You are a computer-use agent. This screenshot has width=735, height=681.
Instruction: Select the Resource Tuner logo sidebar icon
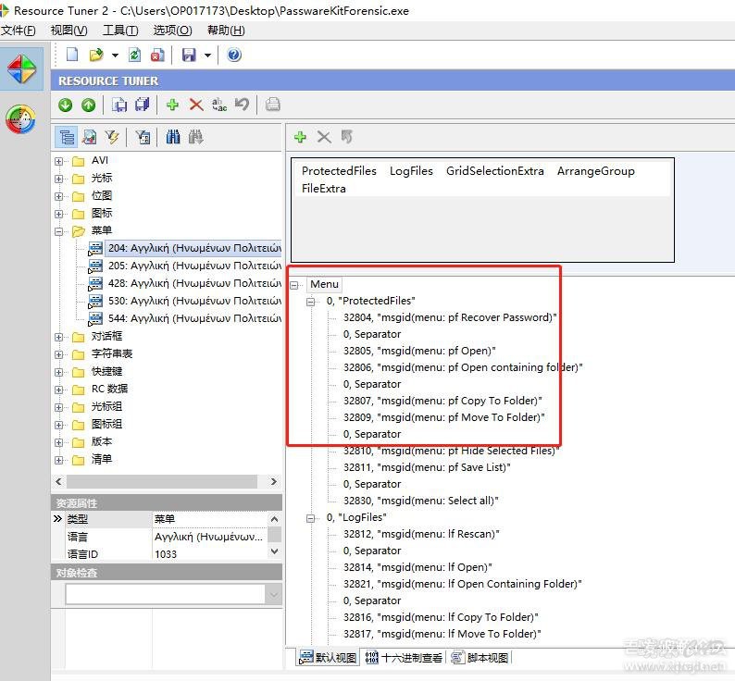click(21, 68)
